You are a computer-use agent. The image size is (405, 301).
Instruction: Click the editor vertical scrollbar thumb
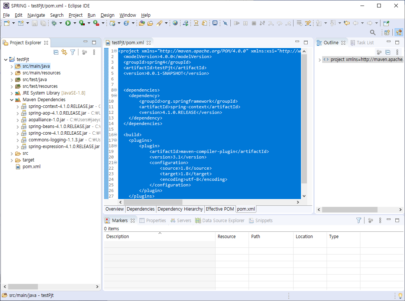304,119
